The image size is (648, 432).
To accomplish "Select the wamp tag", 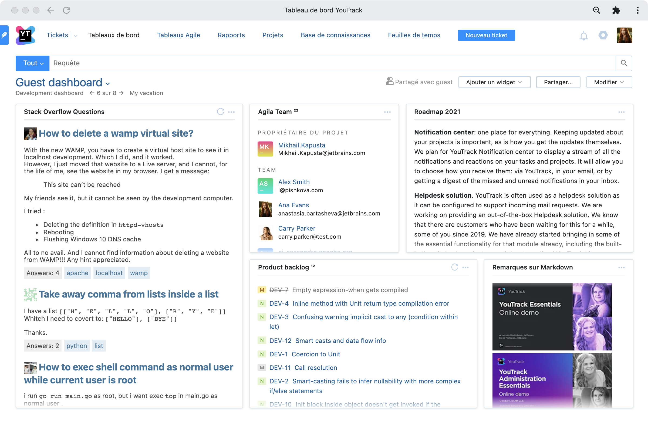I will pyautogui.click(x=139, y=273).
